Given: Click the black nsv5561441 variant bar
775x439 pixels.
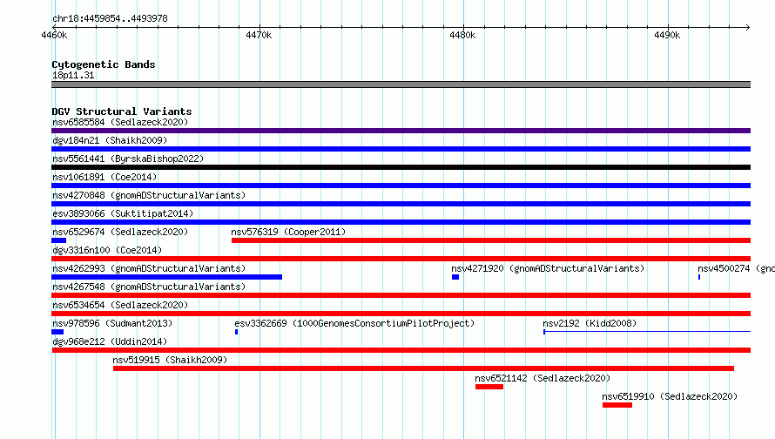Looking at the screenshot, I should [x=401, y=167].
